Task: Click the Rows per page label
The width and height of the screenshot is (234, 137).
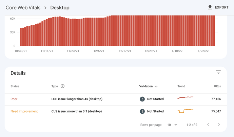Action: [151, 125]
